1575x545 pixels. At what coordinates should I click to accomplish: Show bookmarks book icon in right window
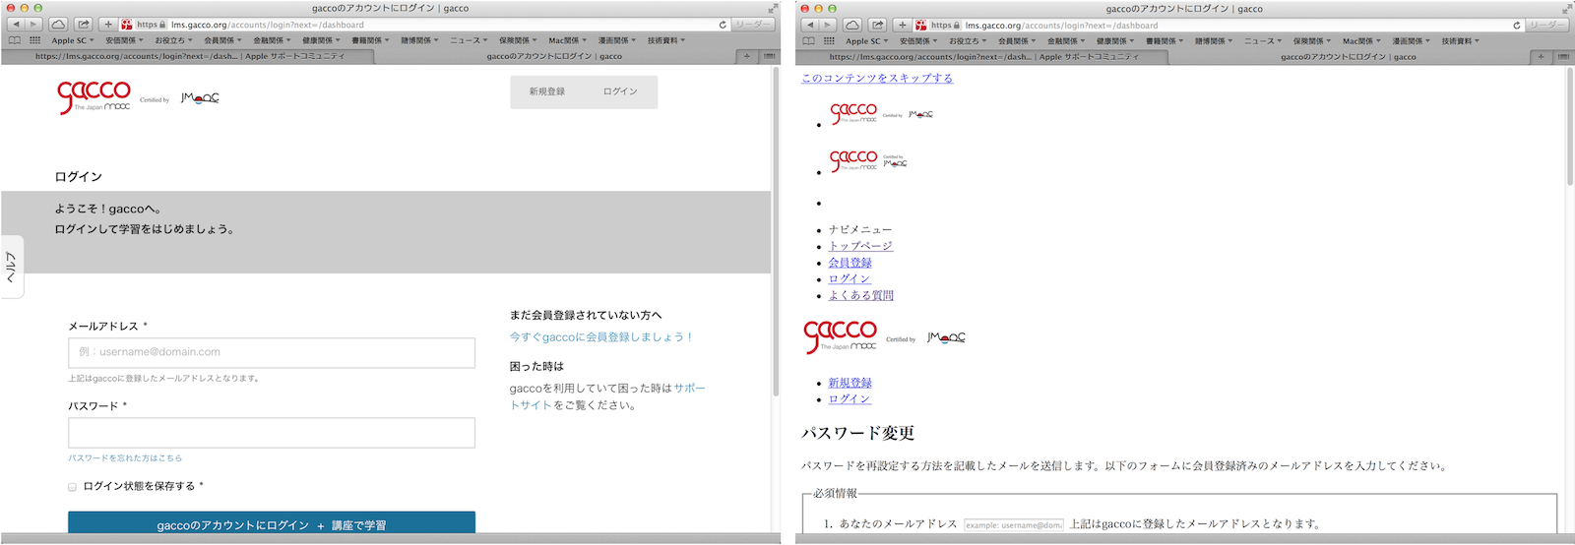(809, 41)
